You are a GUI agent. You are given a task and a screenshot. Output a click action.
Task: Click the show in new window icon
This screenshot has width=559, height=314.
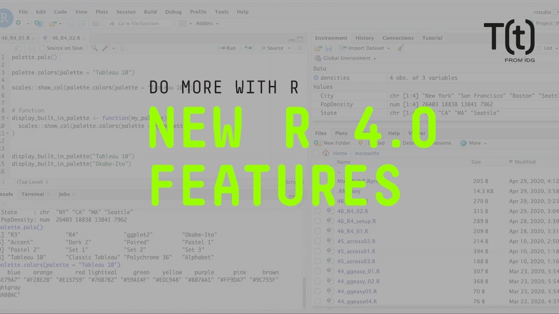point(17,48)
